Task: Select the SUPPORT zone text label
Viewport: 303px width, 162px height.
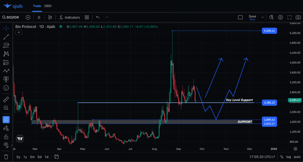Action: click(x=245, y=122)
